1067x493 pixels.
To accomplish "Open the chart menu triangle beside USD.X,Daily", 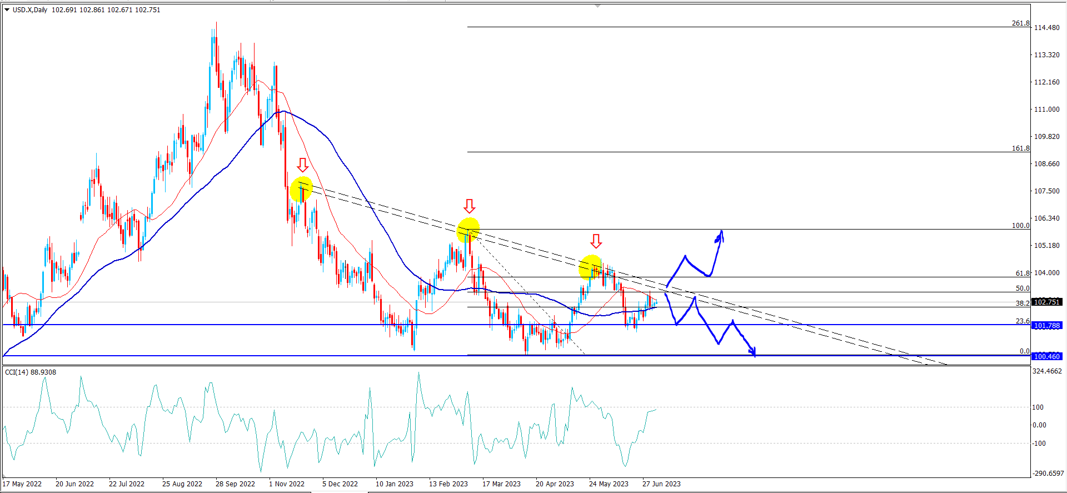I will (7, 10).
